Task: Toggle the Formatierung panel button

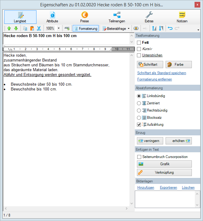Action: click(86, 28)
